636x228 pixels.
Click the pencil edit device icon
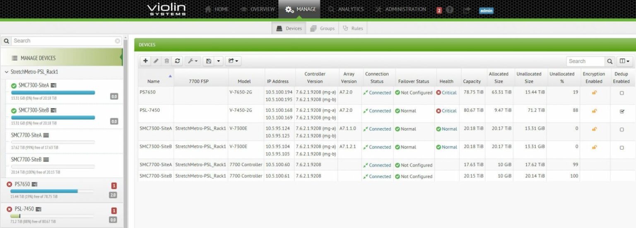156,61
